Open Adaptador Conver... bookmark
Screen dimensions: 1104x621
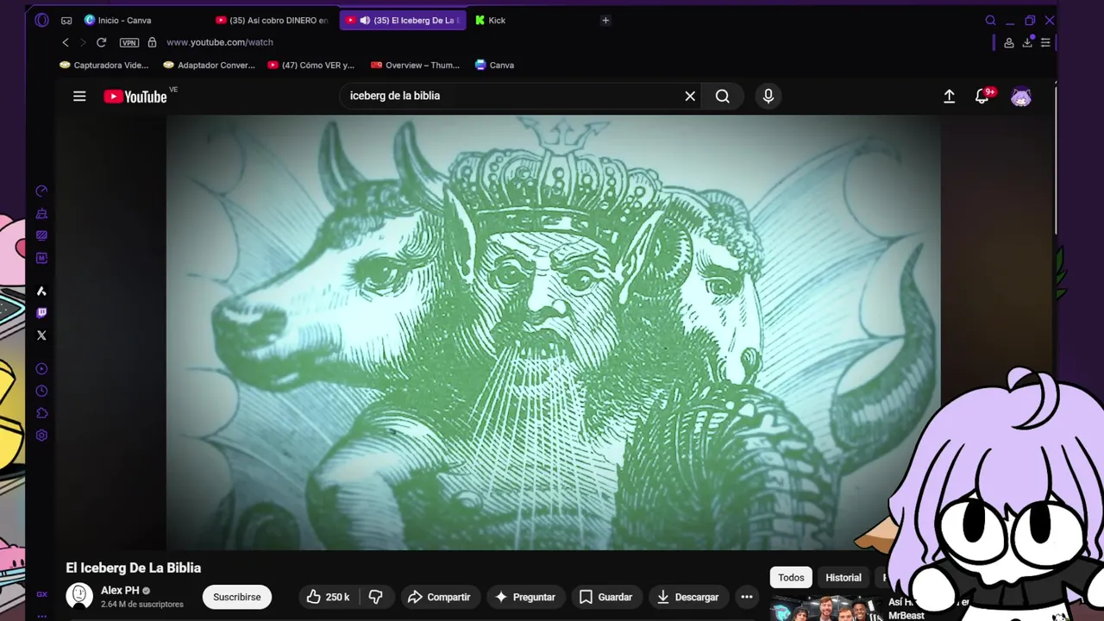[x=209, y=65]
